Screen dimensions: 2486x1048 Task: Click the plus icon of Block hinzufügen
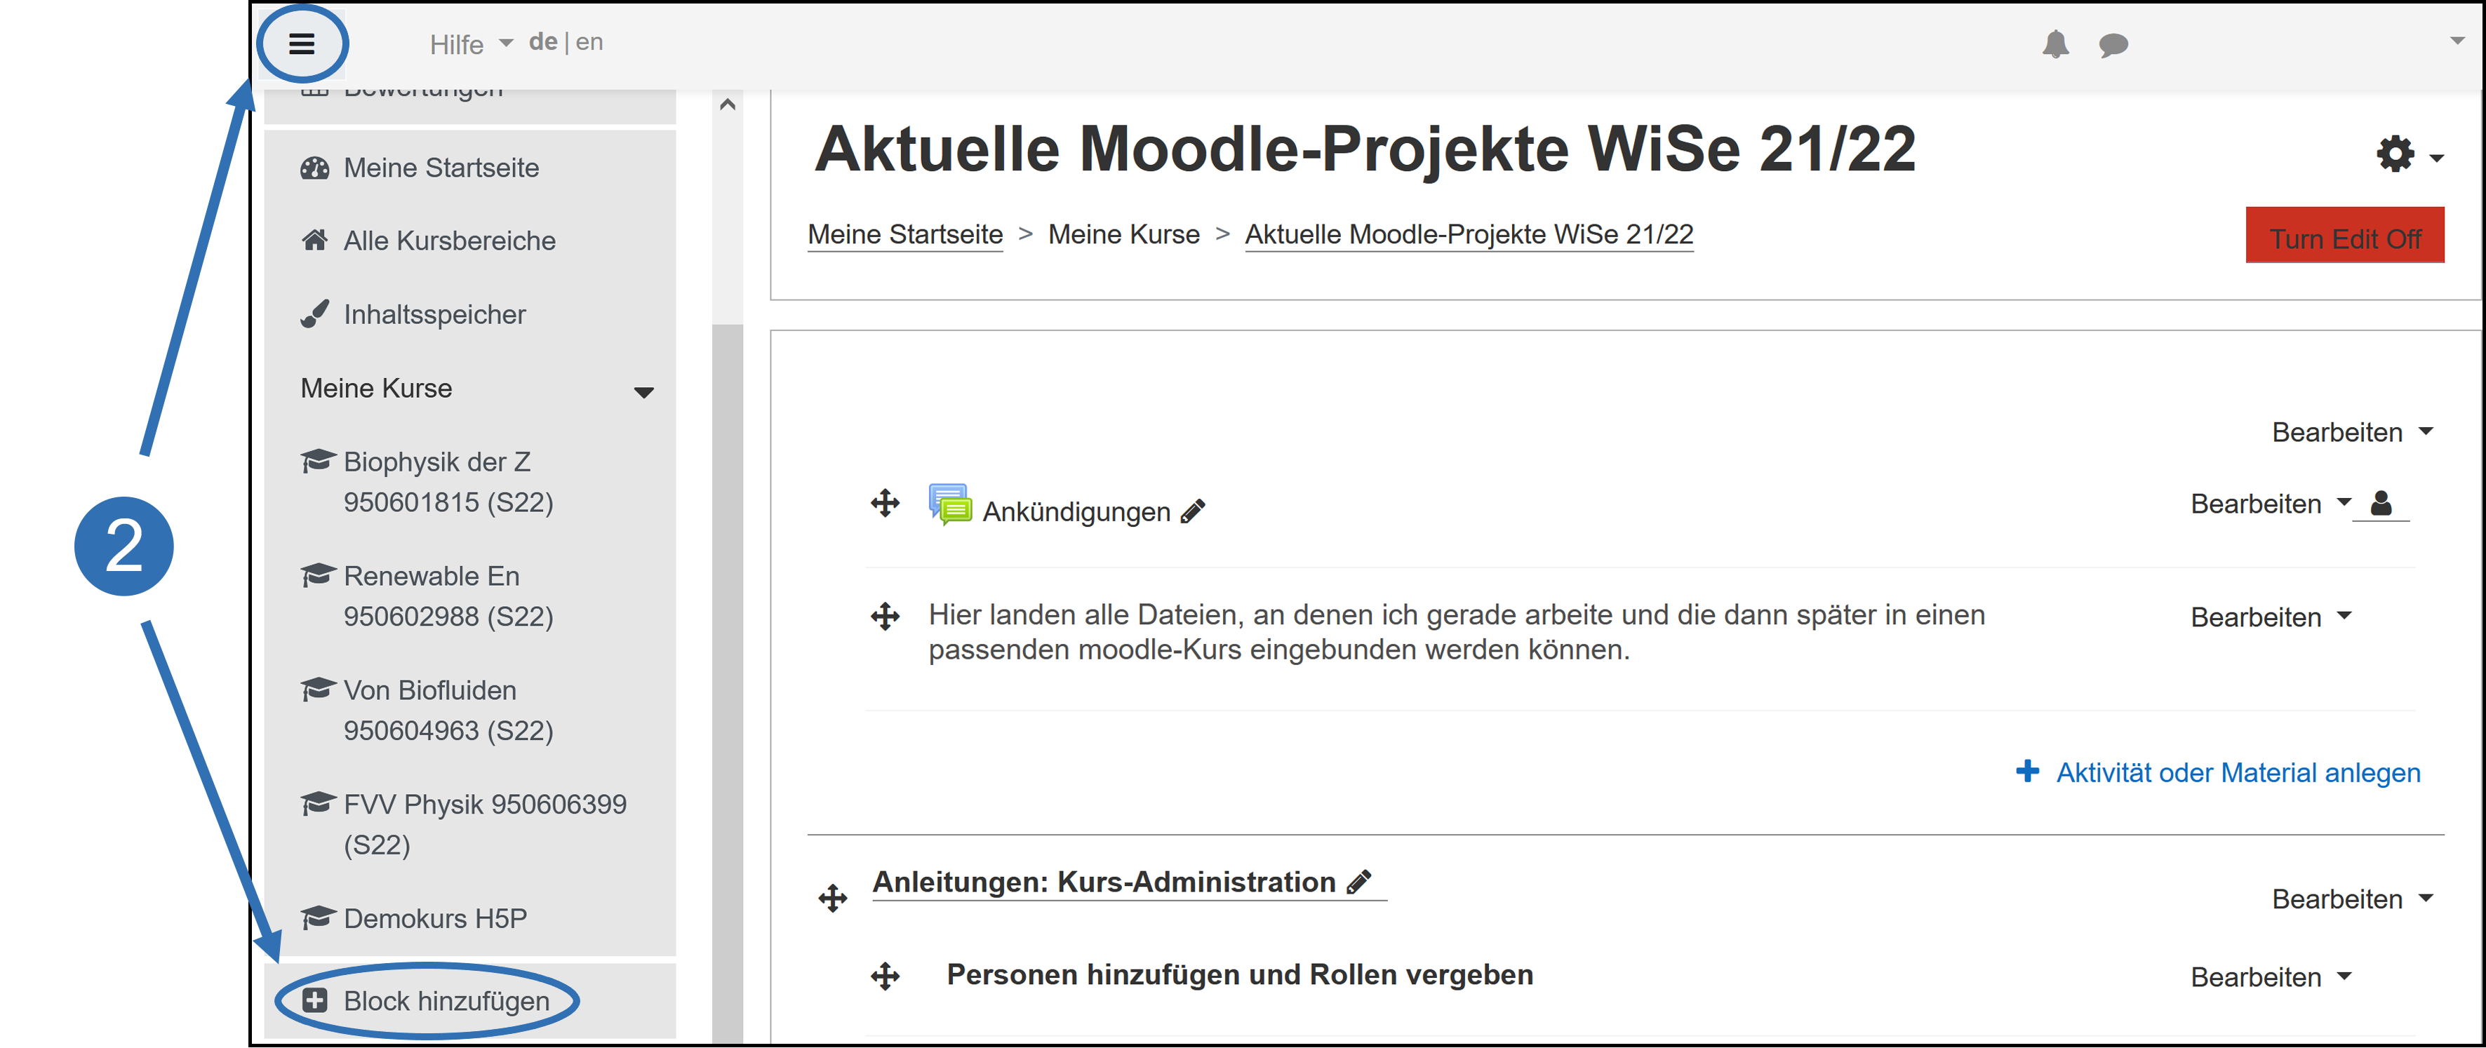[314, 1001]
